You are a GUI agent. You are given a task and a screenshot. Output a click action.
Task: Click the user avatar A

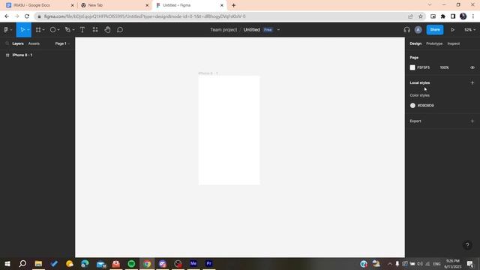coord(418,30)
